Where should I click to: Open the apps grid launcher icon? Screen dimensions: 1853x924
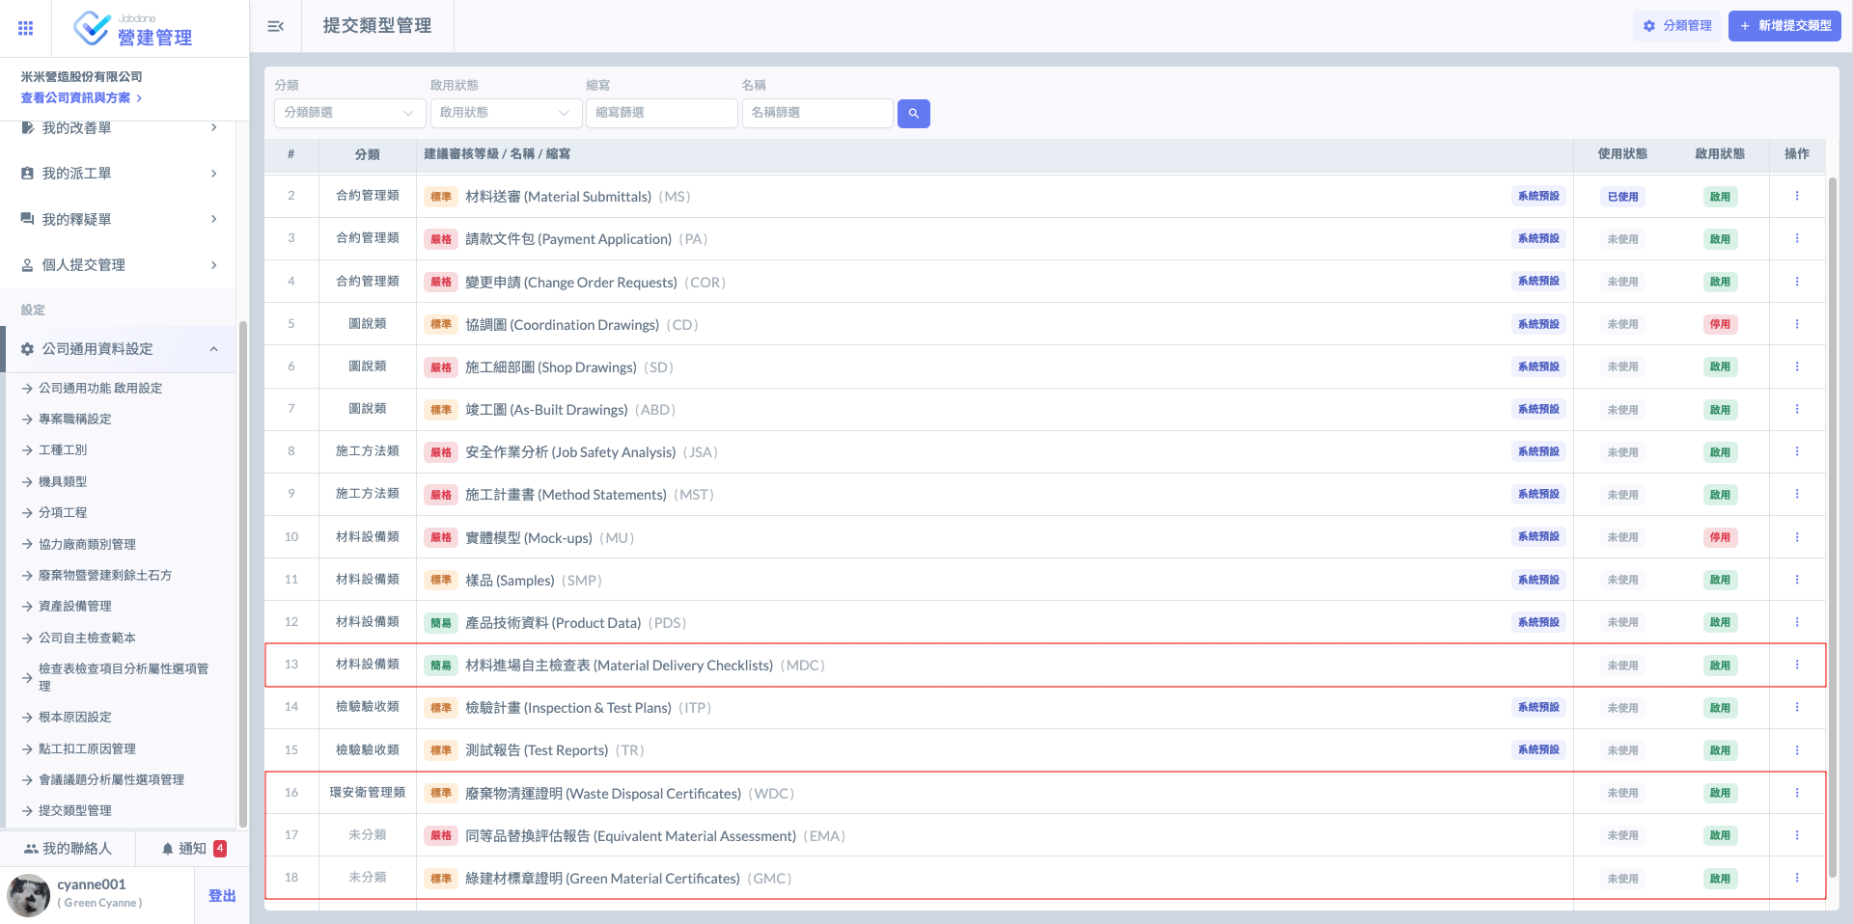tap(25, 28)
